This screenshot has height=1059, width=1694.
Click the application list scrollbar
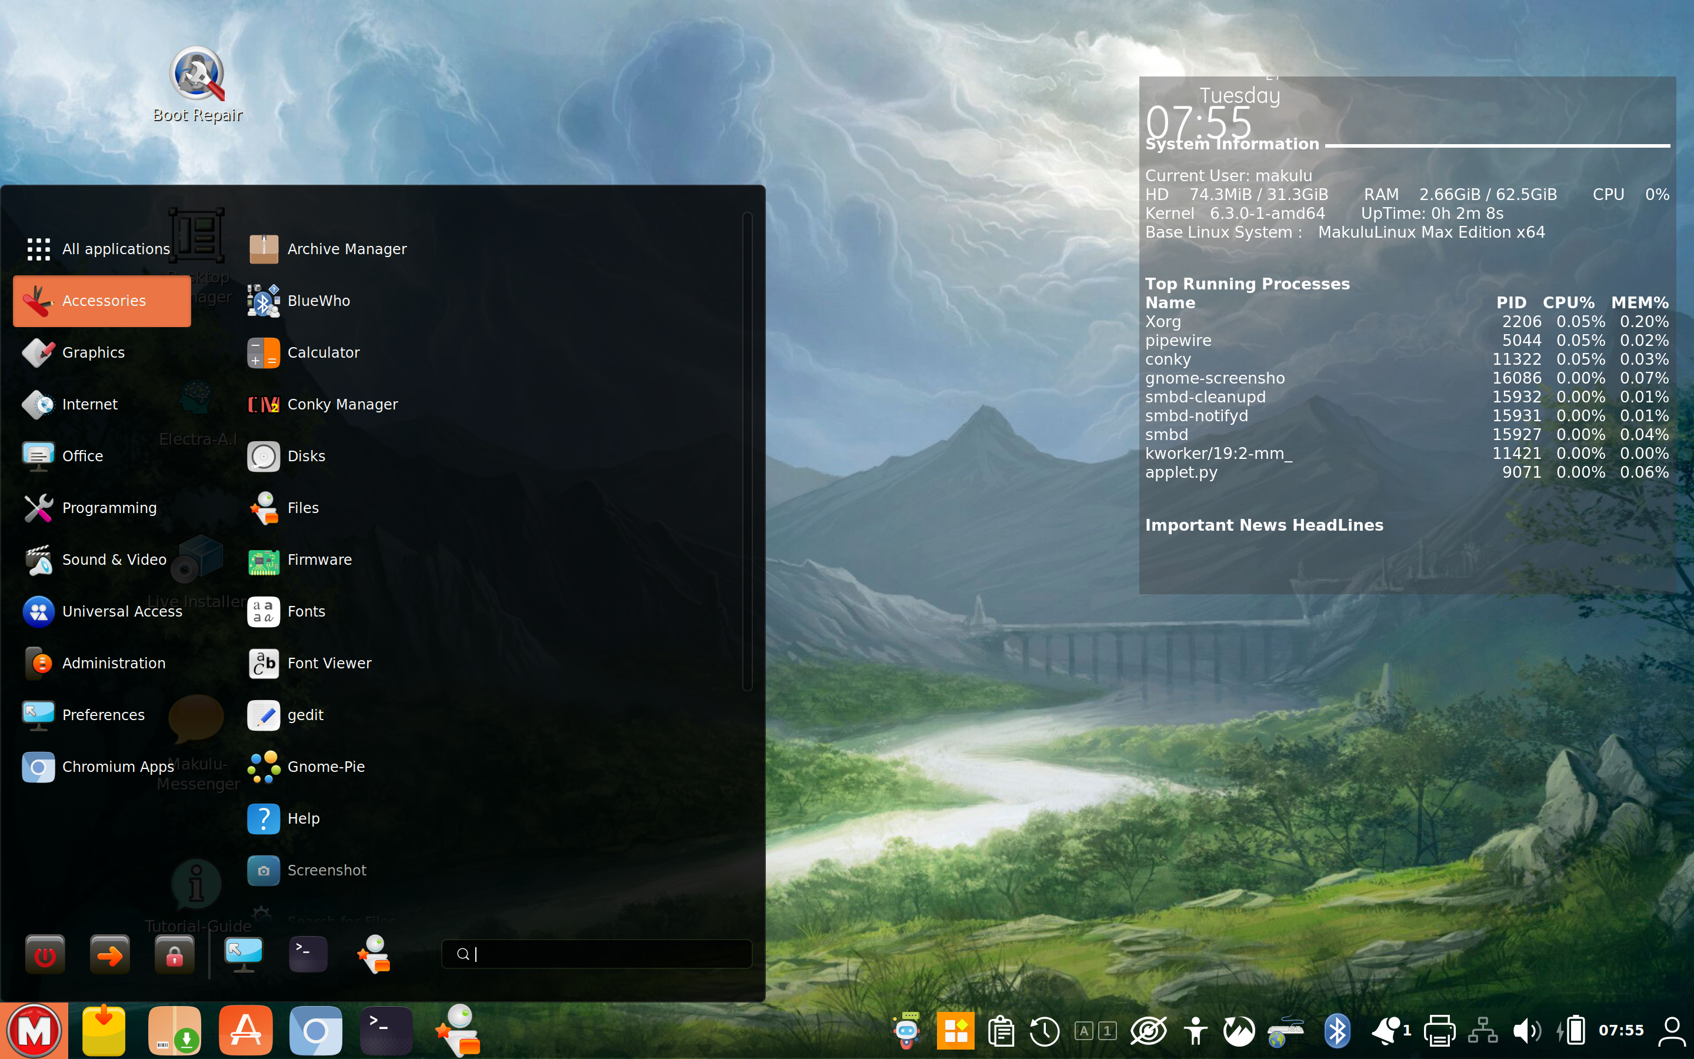click(747, 452)
